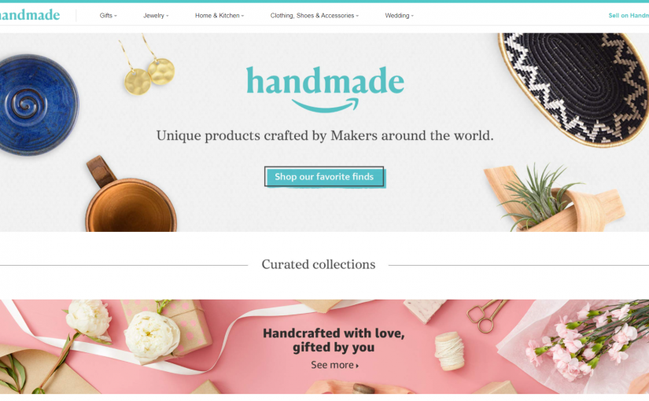
Task: Click the pink carnations bouquet image
Action: point(580,341)
